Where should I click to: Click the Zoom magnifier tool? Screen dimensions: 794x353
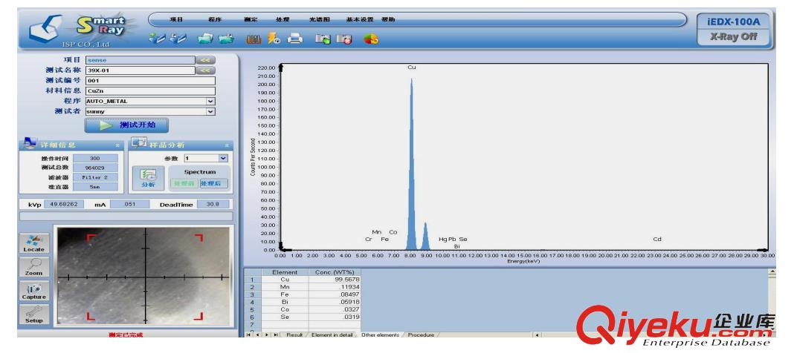point(34,267)
